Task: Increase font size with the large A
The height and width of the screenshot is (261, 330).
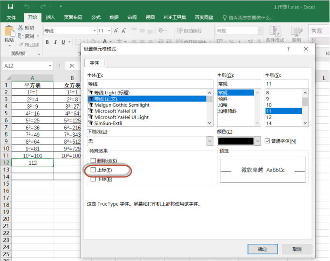Action: (x=116, y=31)
